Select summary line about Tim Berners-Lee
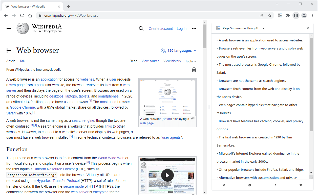This screenshot has width=318, height=195. (254, 141)
